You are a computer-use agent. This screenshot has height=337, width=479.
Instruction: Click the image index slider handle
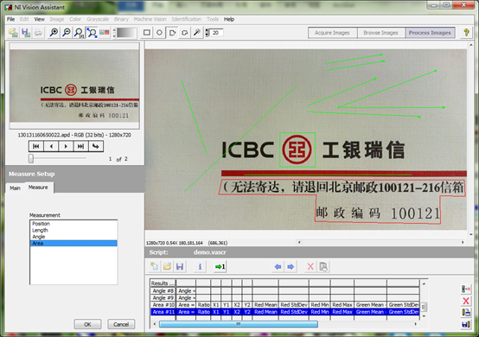(31, 158)
